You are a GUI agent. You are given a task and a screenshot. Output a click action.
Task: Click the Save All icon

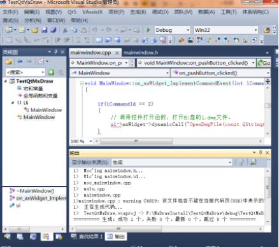54,30
